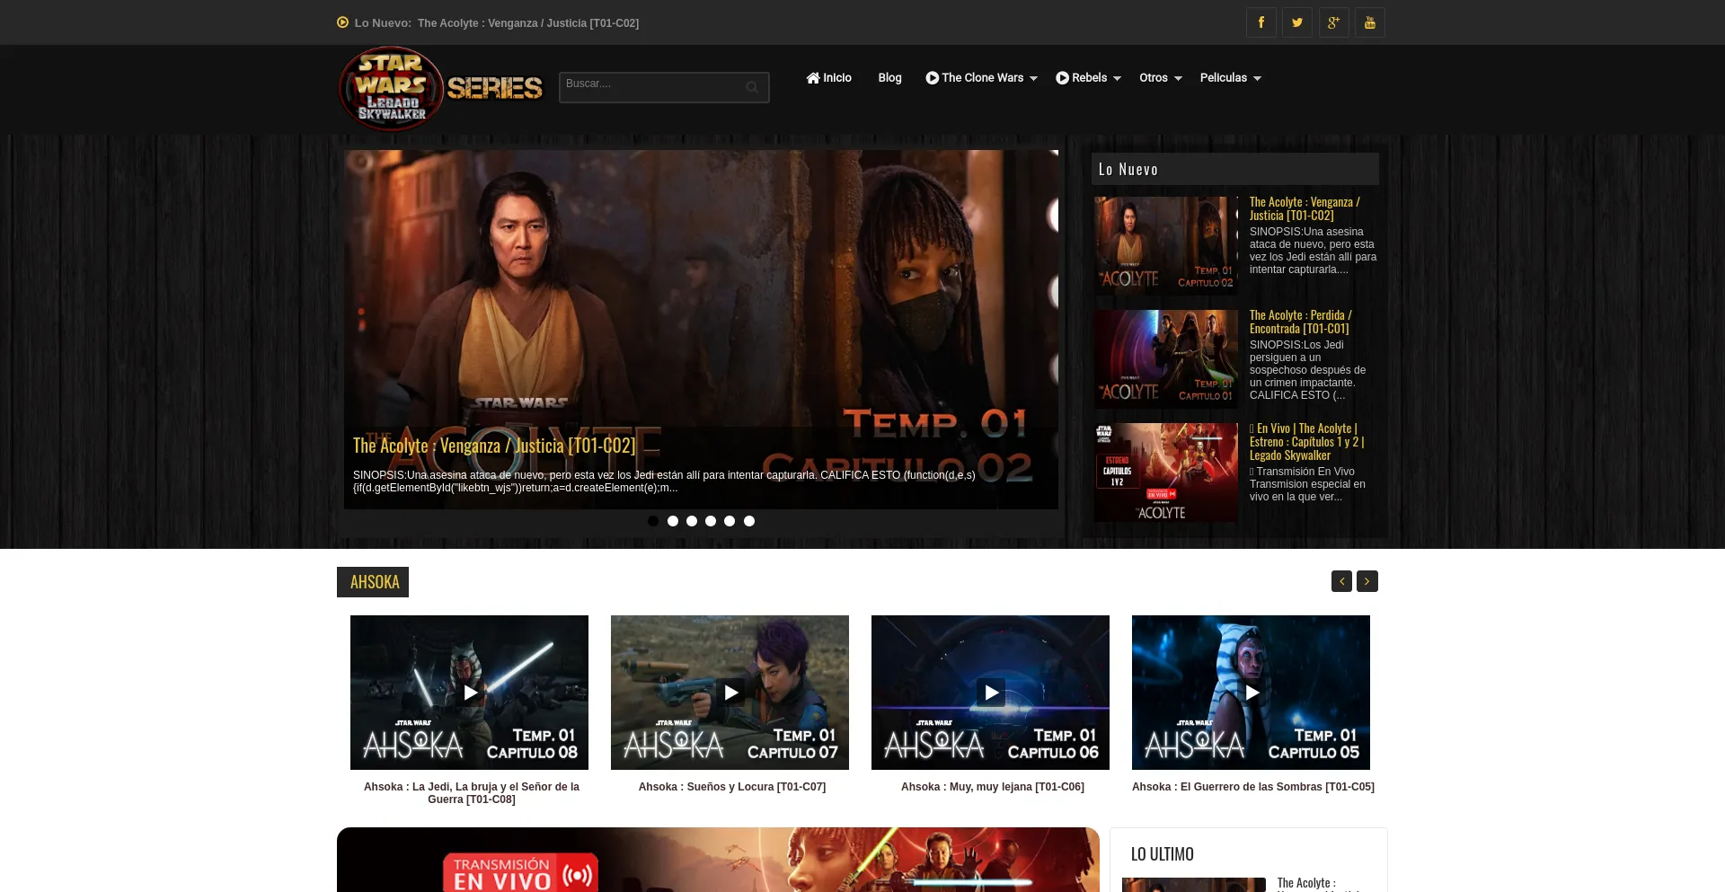1725x892 pixels.
Task: Click the AHSOKA section heading tab
Action: 373,582
